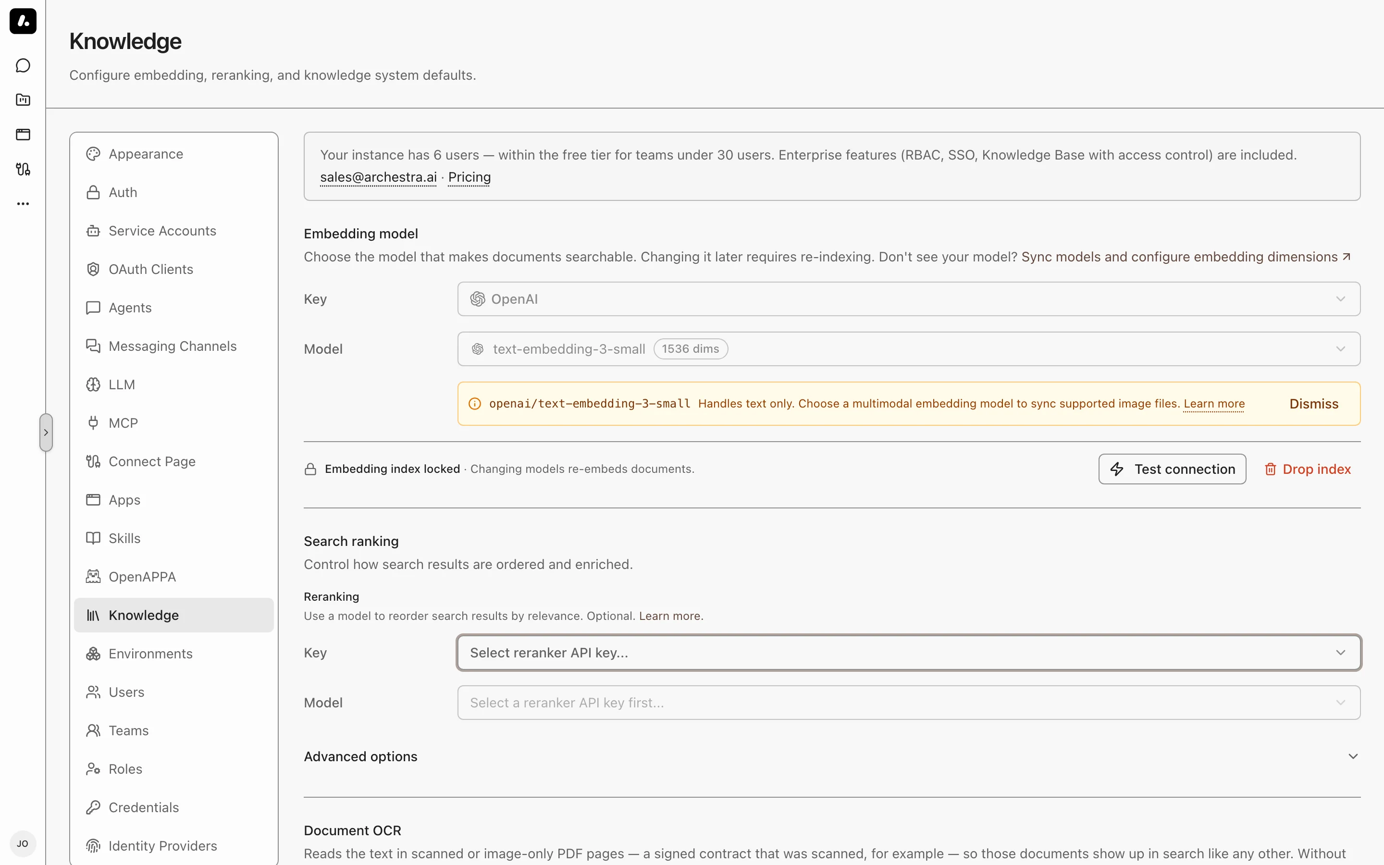Expand the Advanced options section

point(832,756)
